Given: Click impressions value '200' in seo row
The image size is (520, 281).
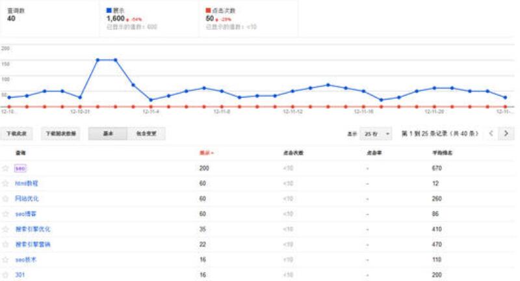Looking at the screenshot, I should (204, 168).
